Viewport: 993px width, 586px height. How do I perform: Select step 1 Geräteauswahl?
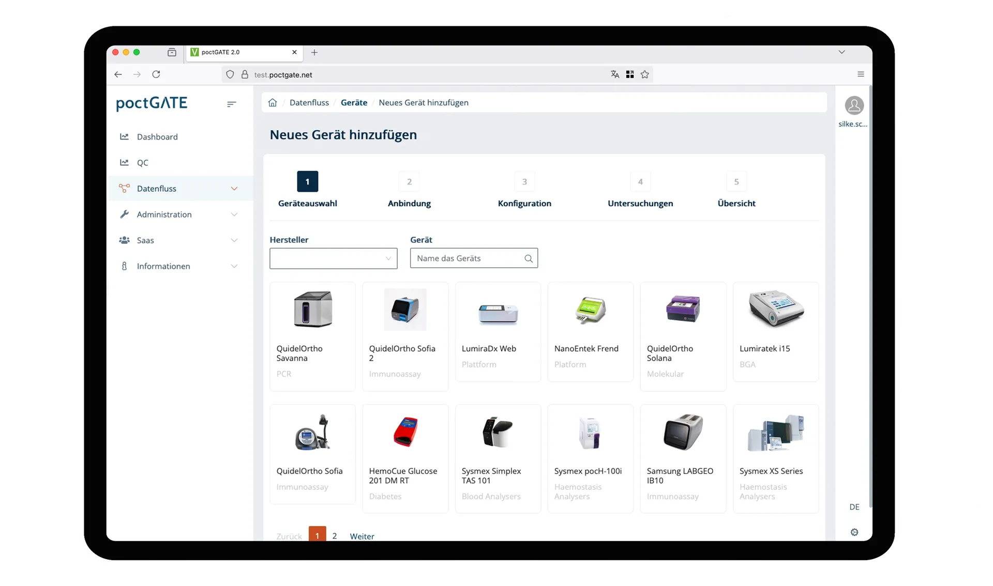[x=307, y=190]
